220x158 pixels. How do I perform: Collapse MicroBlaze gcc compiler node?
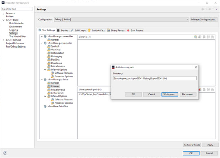[42, 43]
